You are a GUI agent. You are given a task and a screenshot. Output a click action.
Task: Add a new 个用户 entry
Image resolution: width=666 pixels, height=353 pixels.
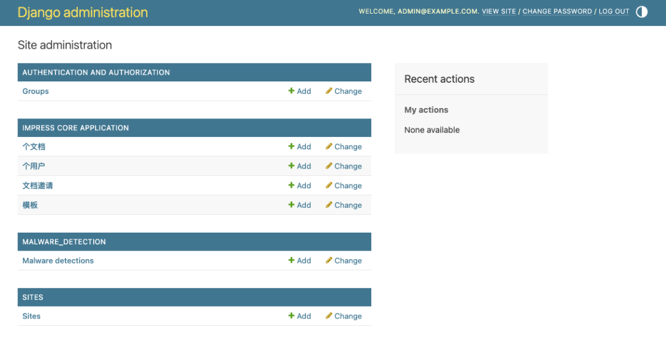300,166
